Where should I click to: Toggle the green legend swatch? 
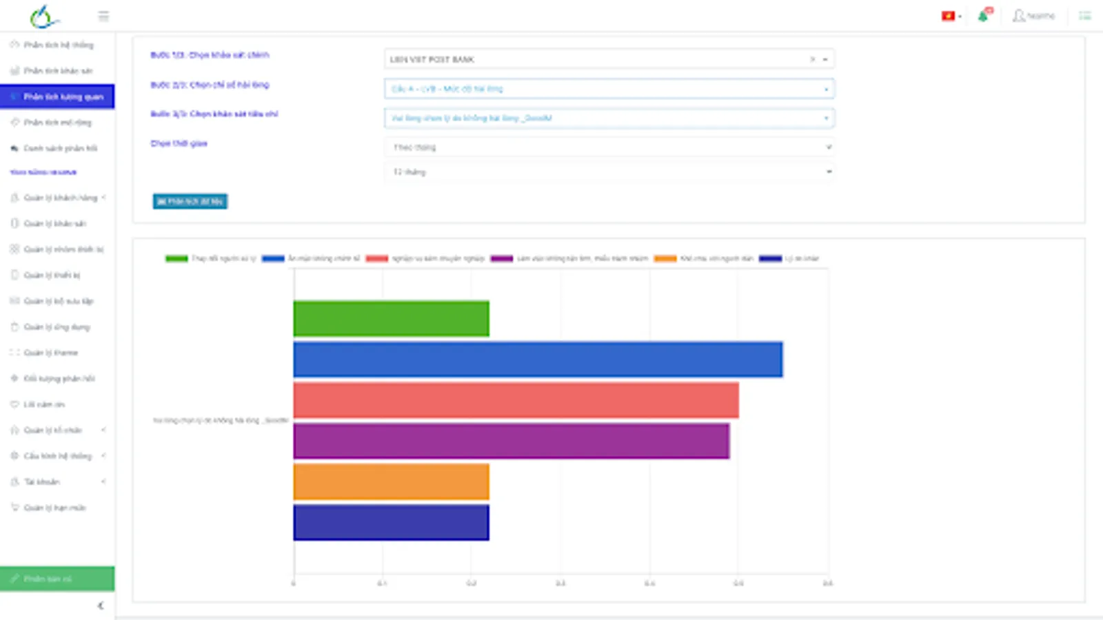[x=176, y=259]
